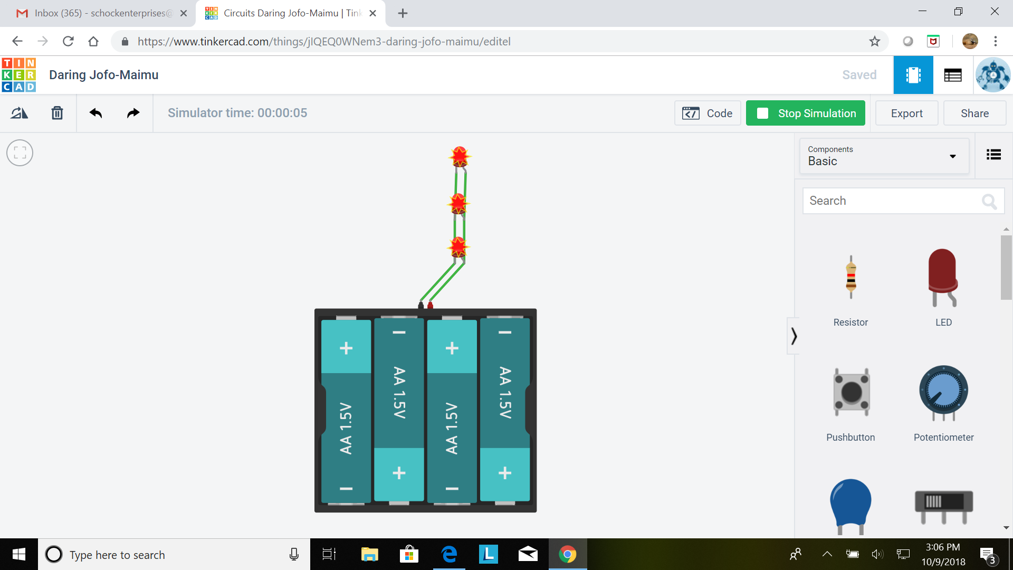Screen dimensions: 1013x570
Task: Open the component list view icon
Action: click(x=993, y=154)
